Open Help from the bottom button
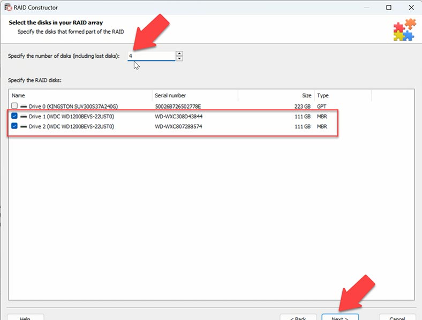This screenshot has width=422, height=320. pos(25,317)
